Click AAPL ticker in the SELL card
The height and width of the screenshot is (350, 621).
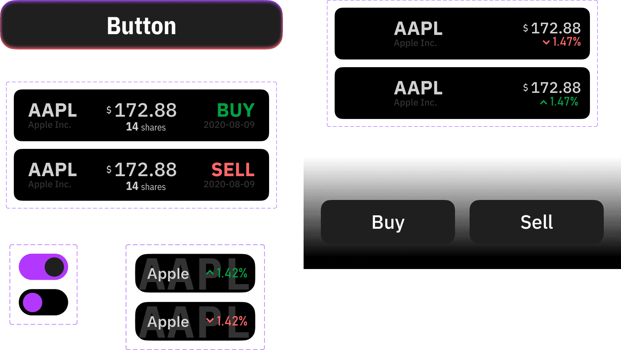pyautogui.click(x=53, y=170)
